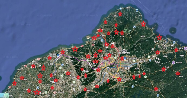Click the 中壢區 district label
The image size is (187, 98).
click(53, 82)
